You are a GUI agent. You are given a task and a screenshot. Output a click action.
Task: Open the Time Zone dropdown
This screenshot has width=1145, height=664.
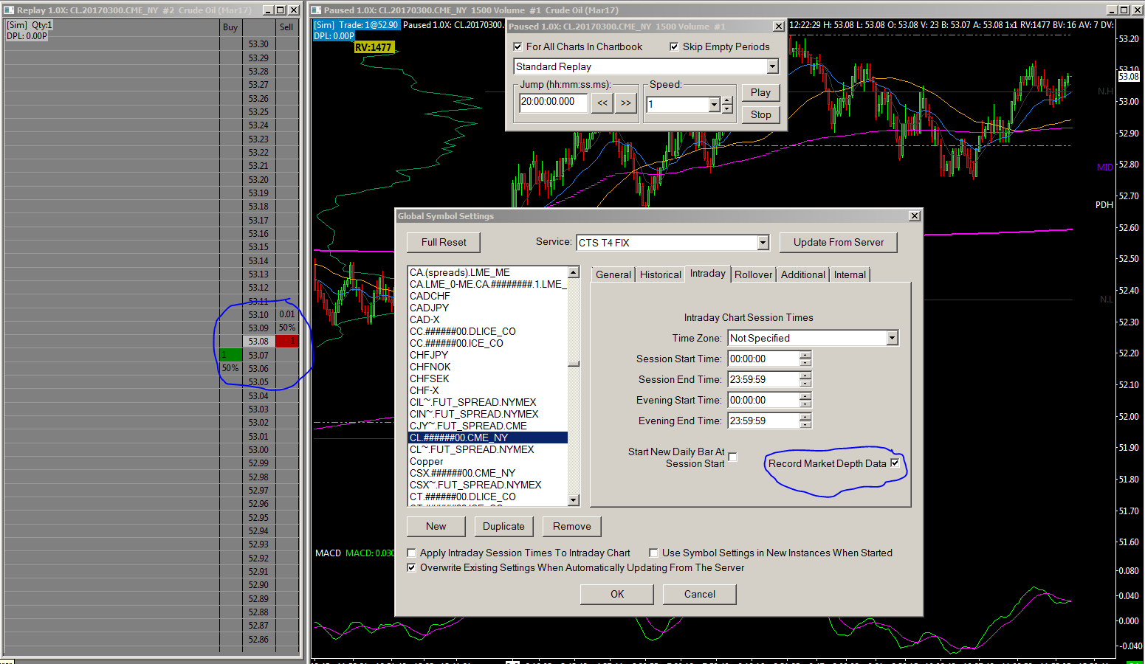892,338
